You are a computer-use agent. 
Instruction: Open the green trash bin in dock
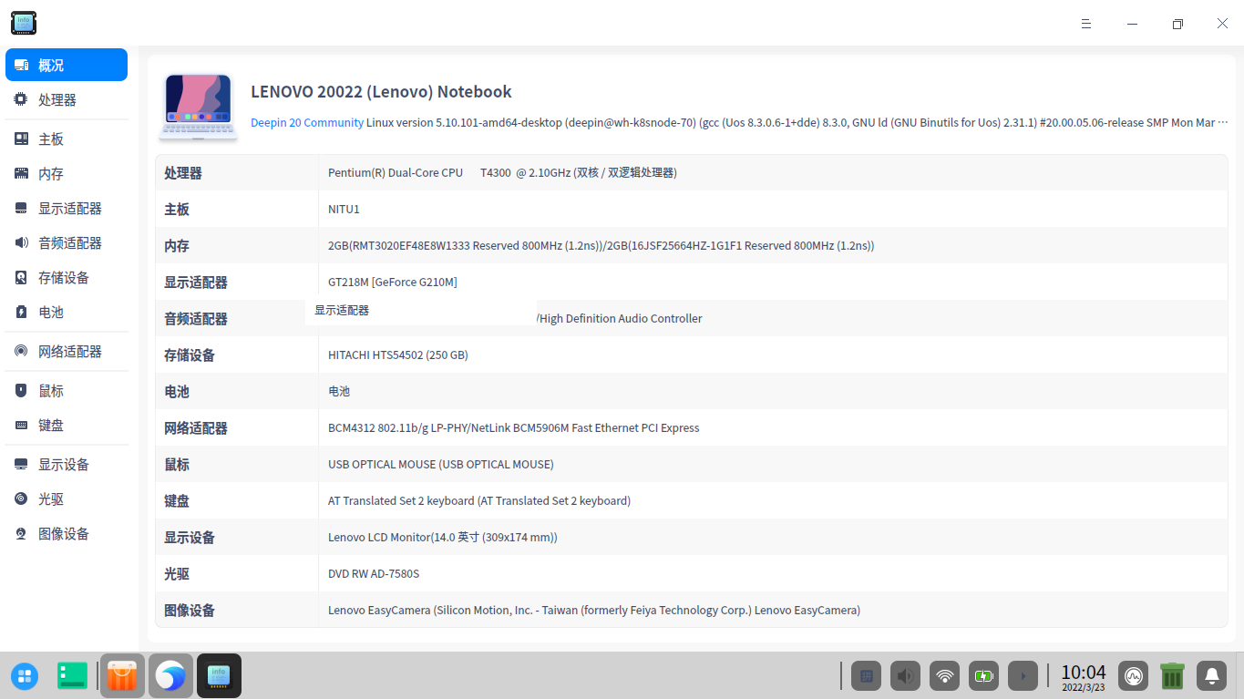click(x=1172, y=675)
